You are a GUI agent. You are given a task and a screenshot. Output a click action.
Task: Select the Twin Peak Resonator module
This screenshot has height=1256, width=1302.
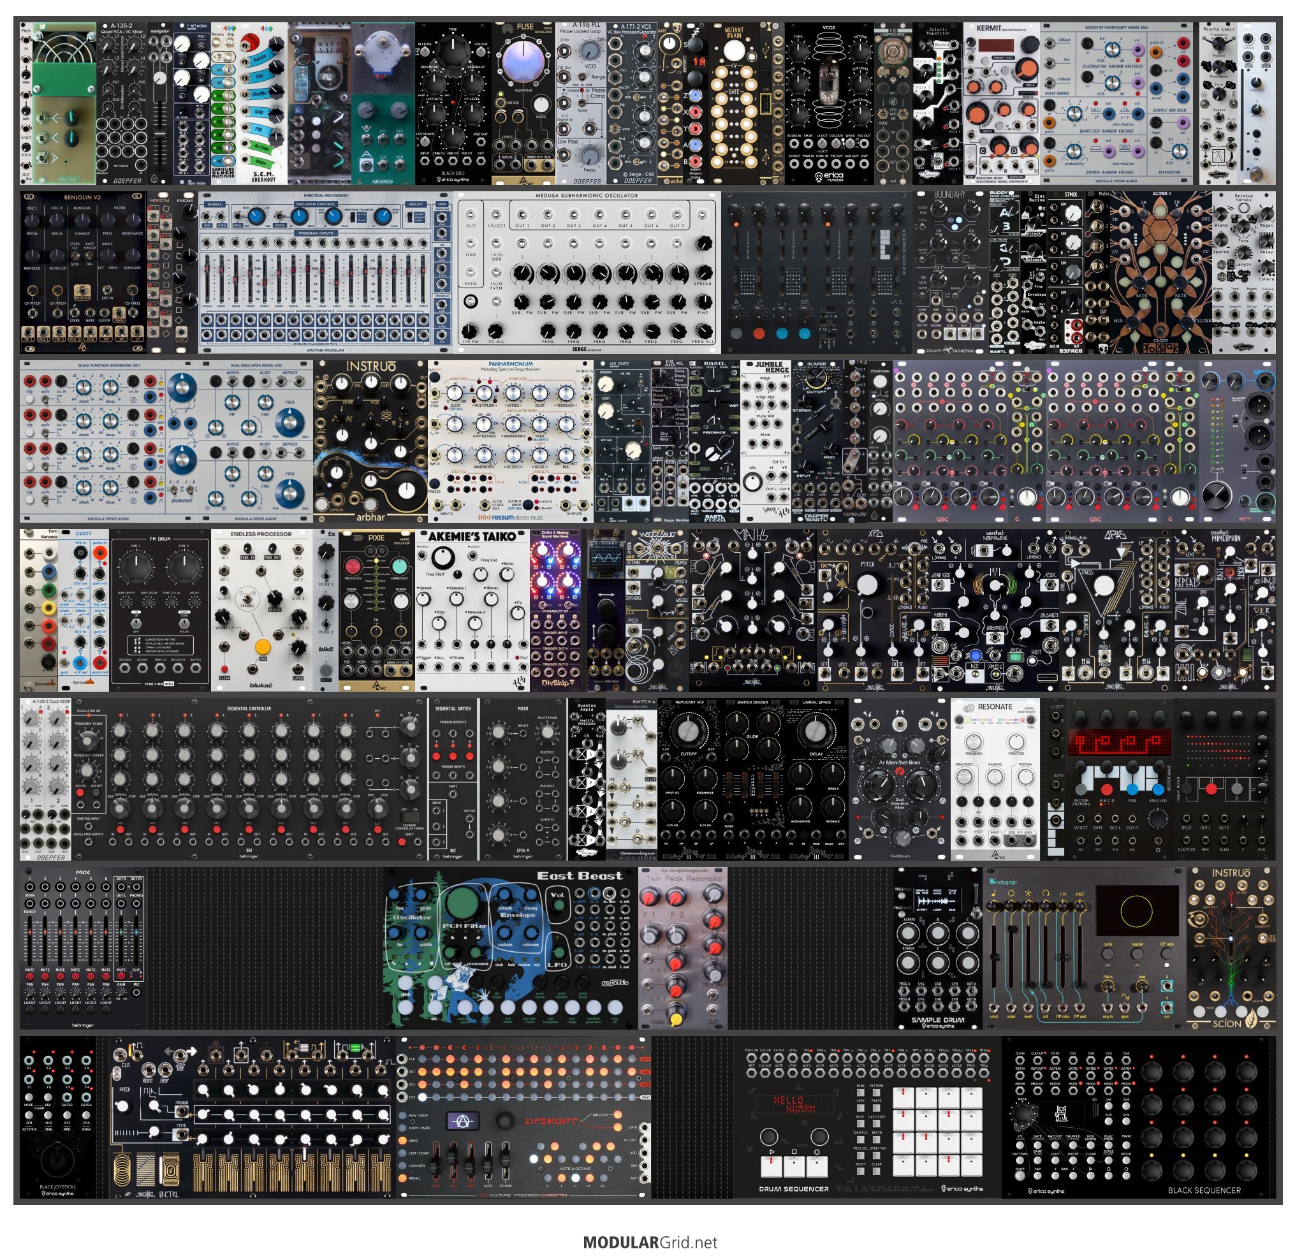point(683,949)
